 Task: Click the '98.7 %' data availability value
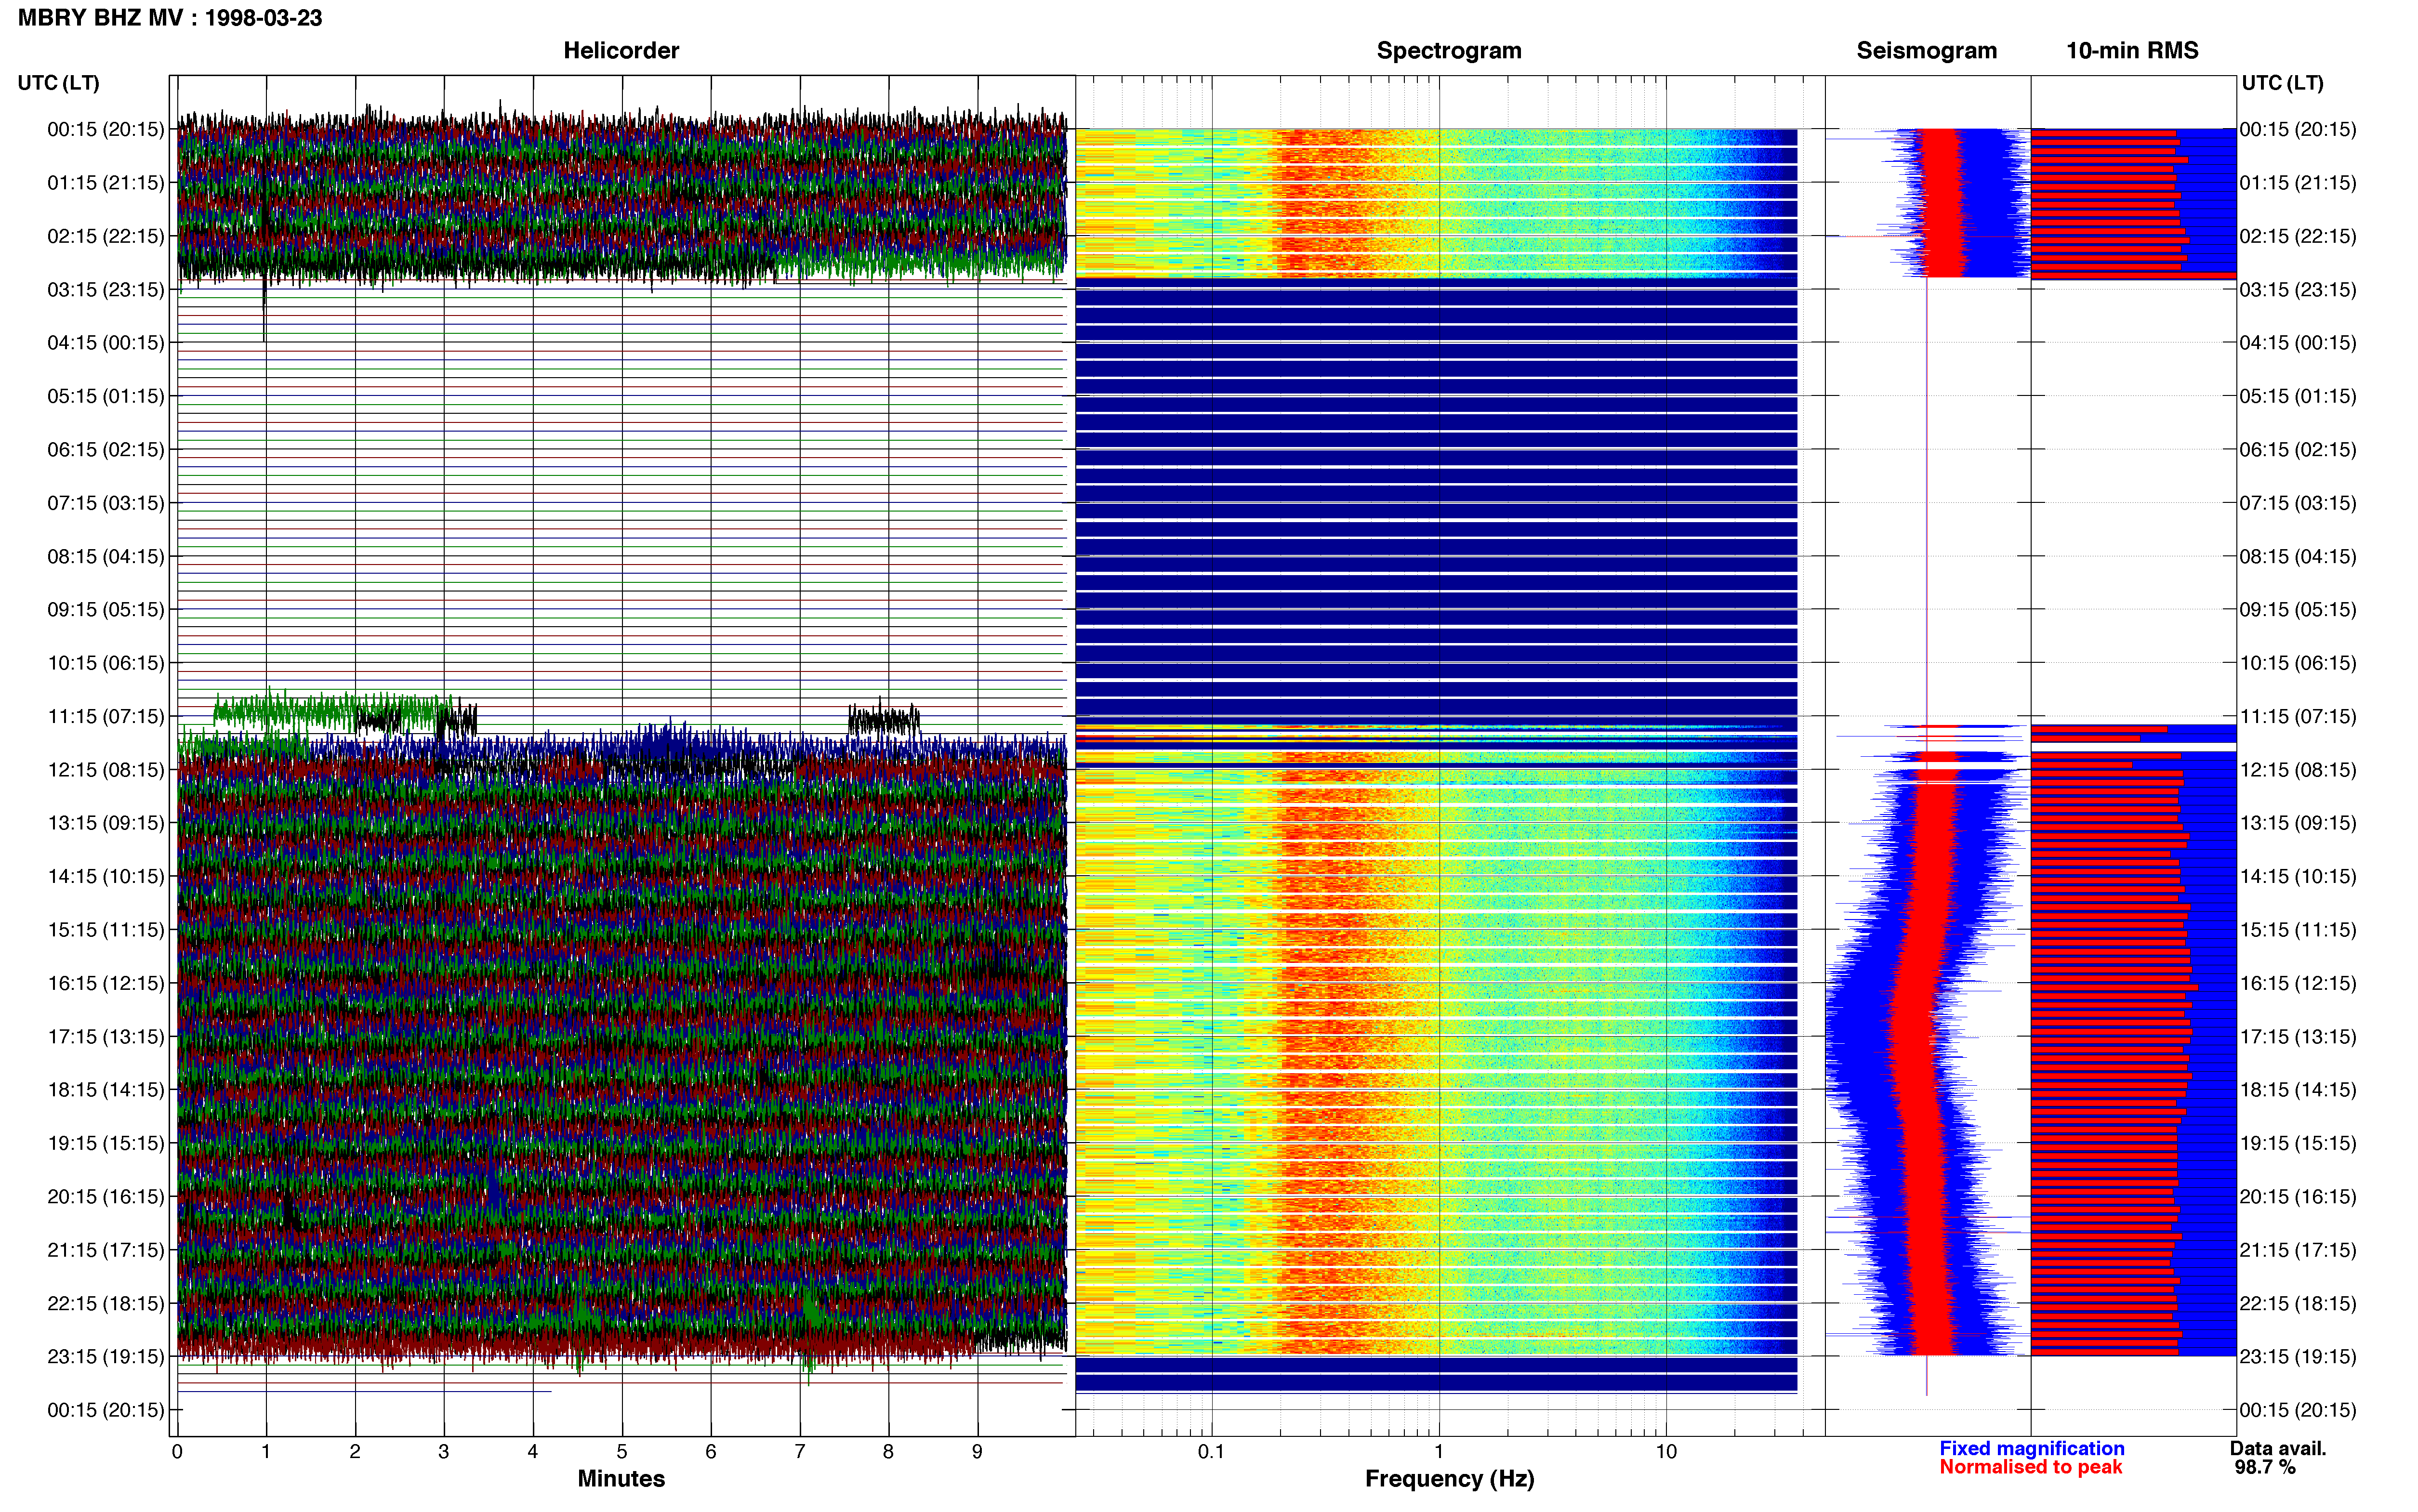pyautogui.click(x=2265, y=1467)
